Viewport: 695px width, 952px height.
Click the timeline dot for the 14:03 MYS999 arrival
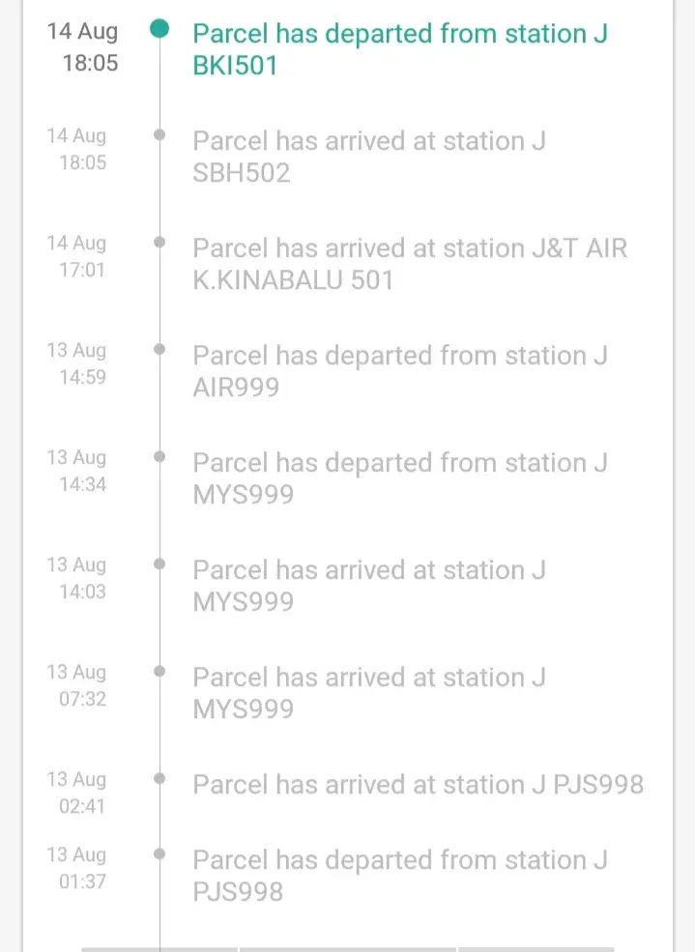[159, 563]
